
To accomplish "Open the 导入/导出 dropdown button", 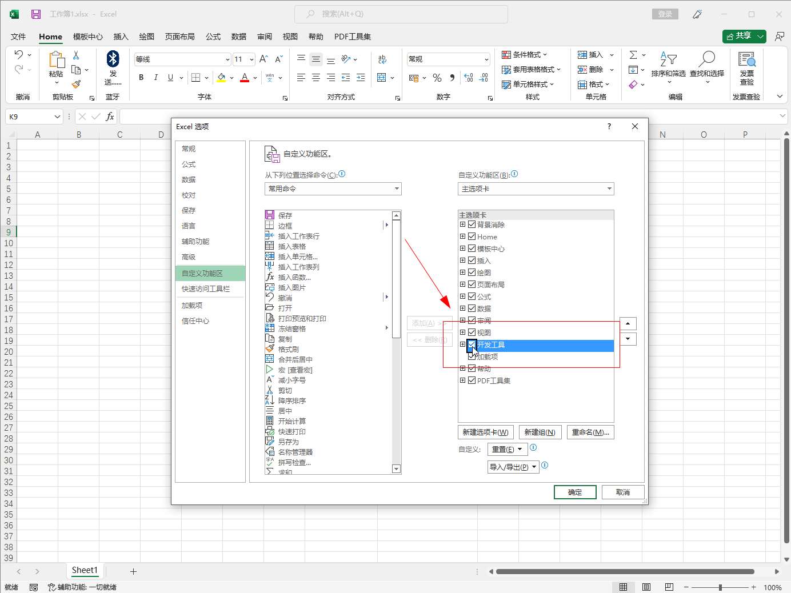I will [x=513, y=467].
